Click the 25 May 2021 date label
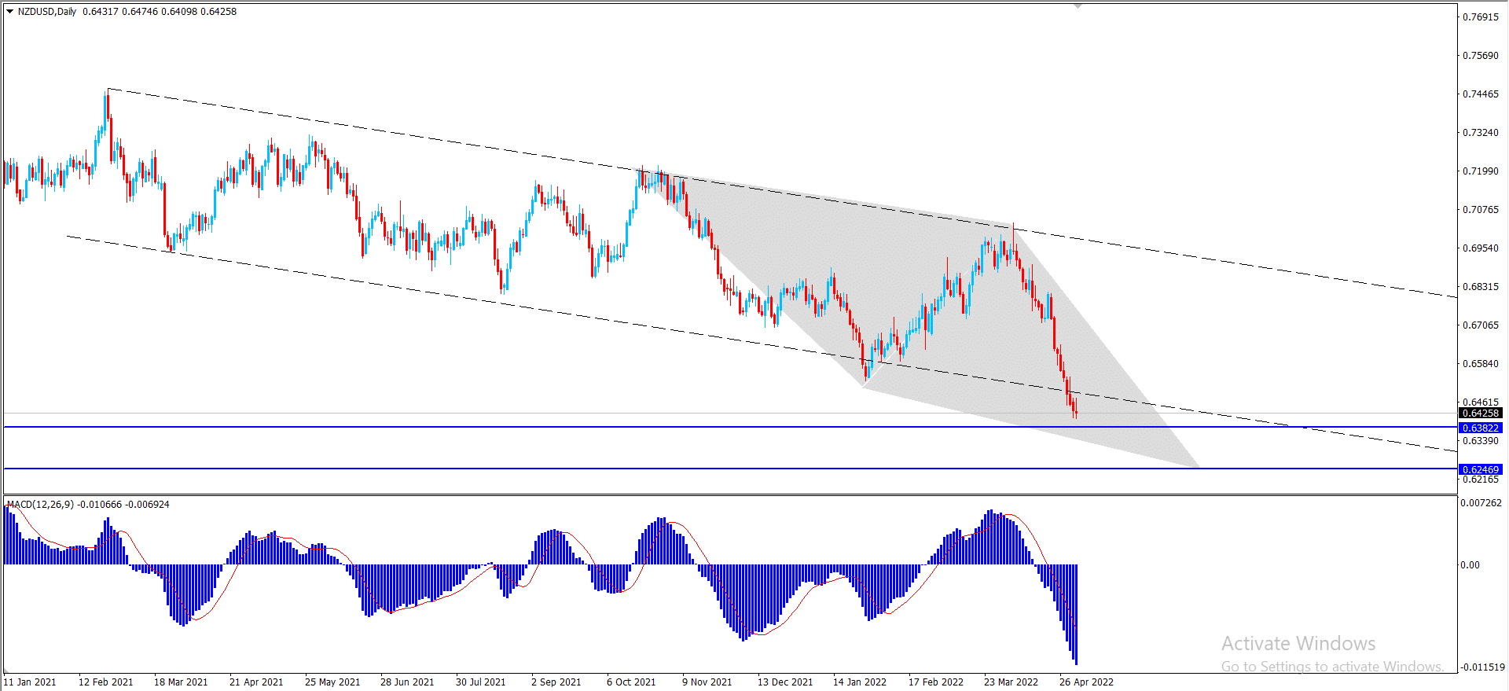The image size is (1509, 691). (x=332, y=682)
